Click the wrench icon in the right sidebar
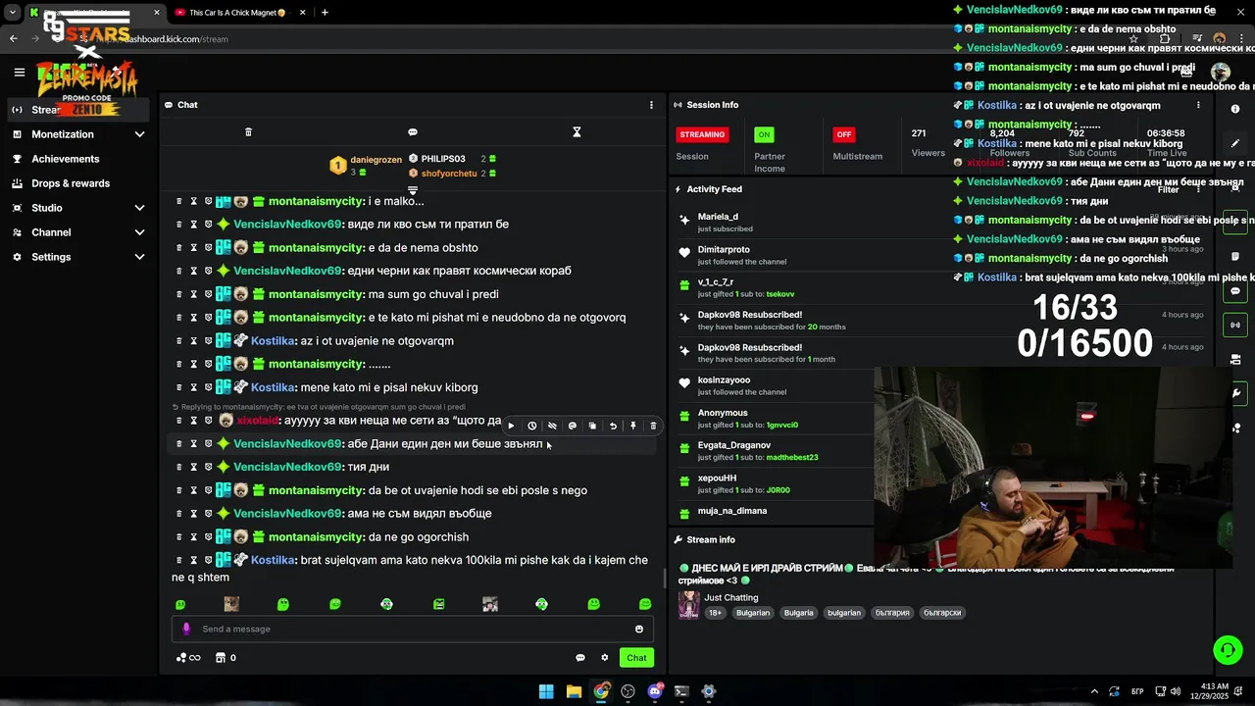 click(x=1236, y=393)
